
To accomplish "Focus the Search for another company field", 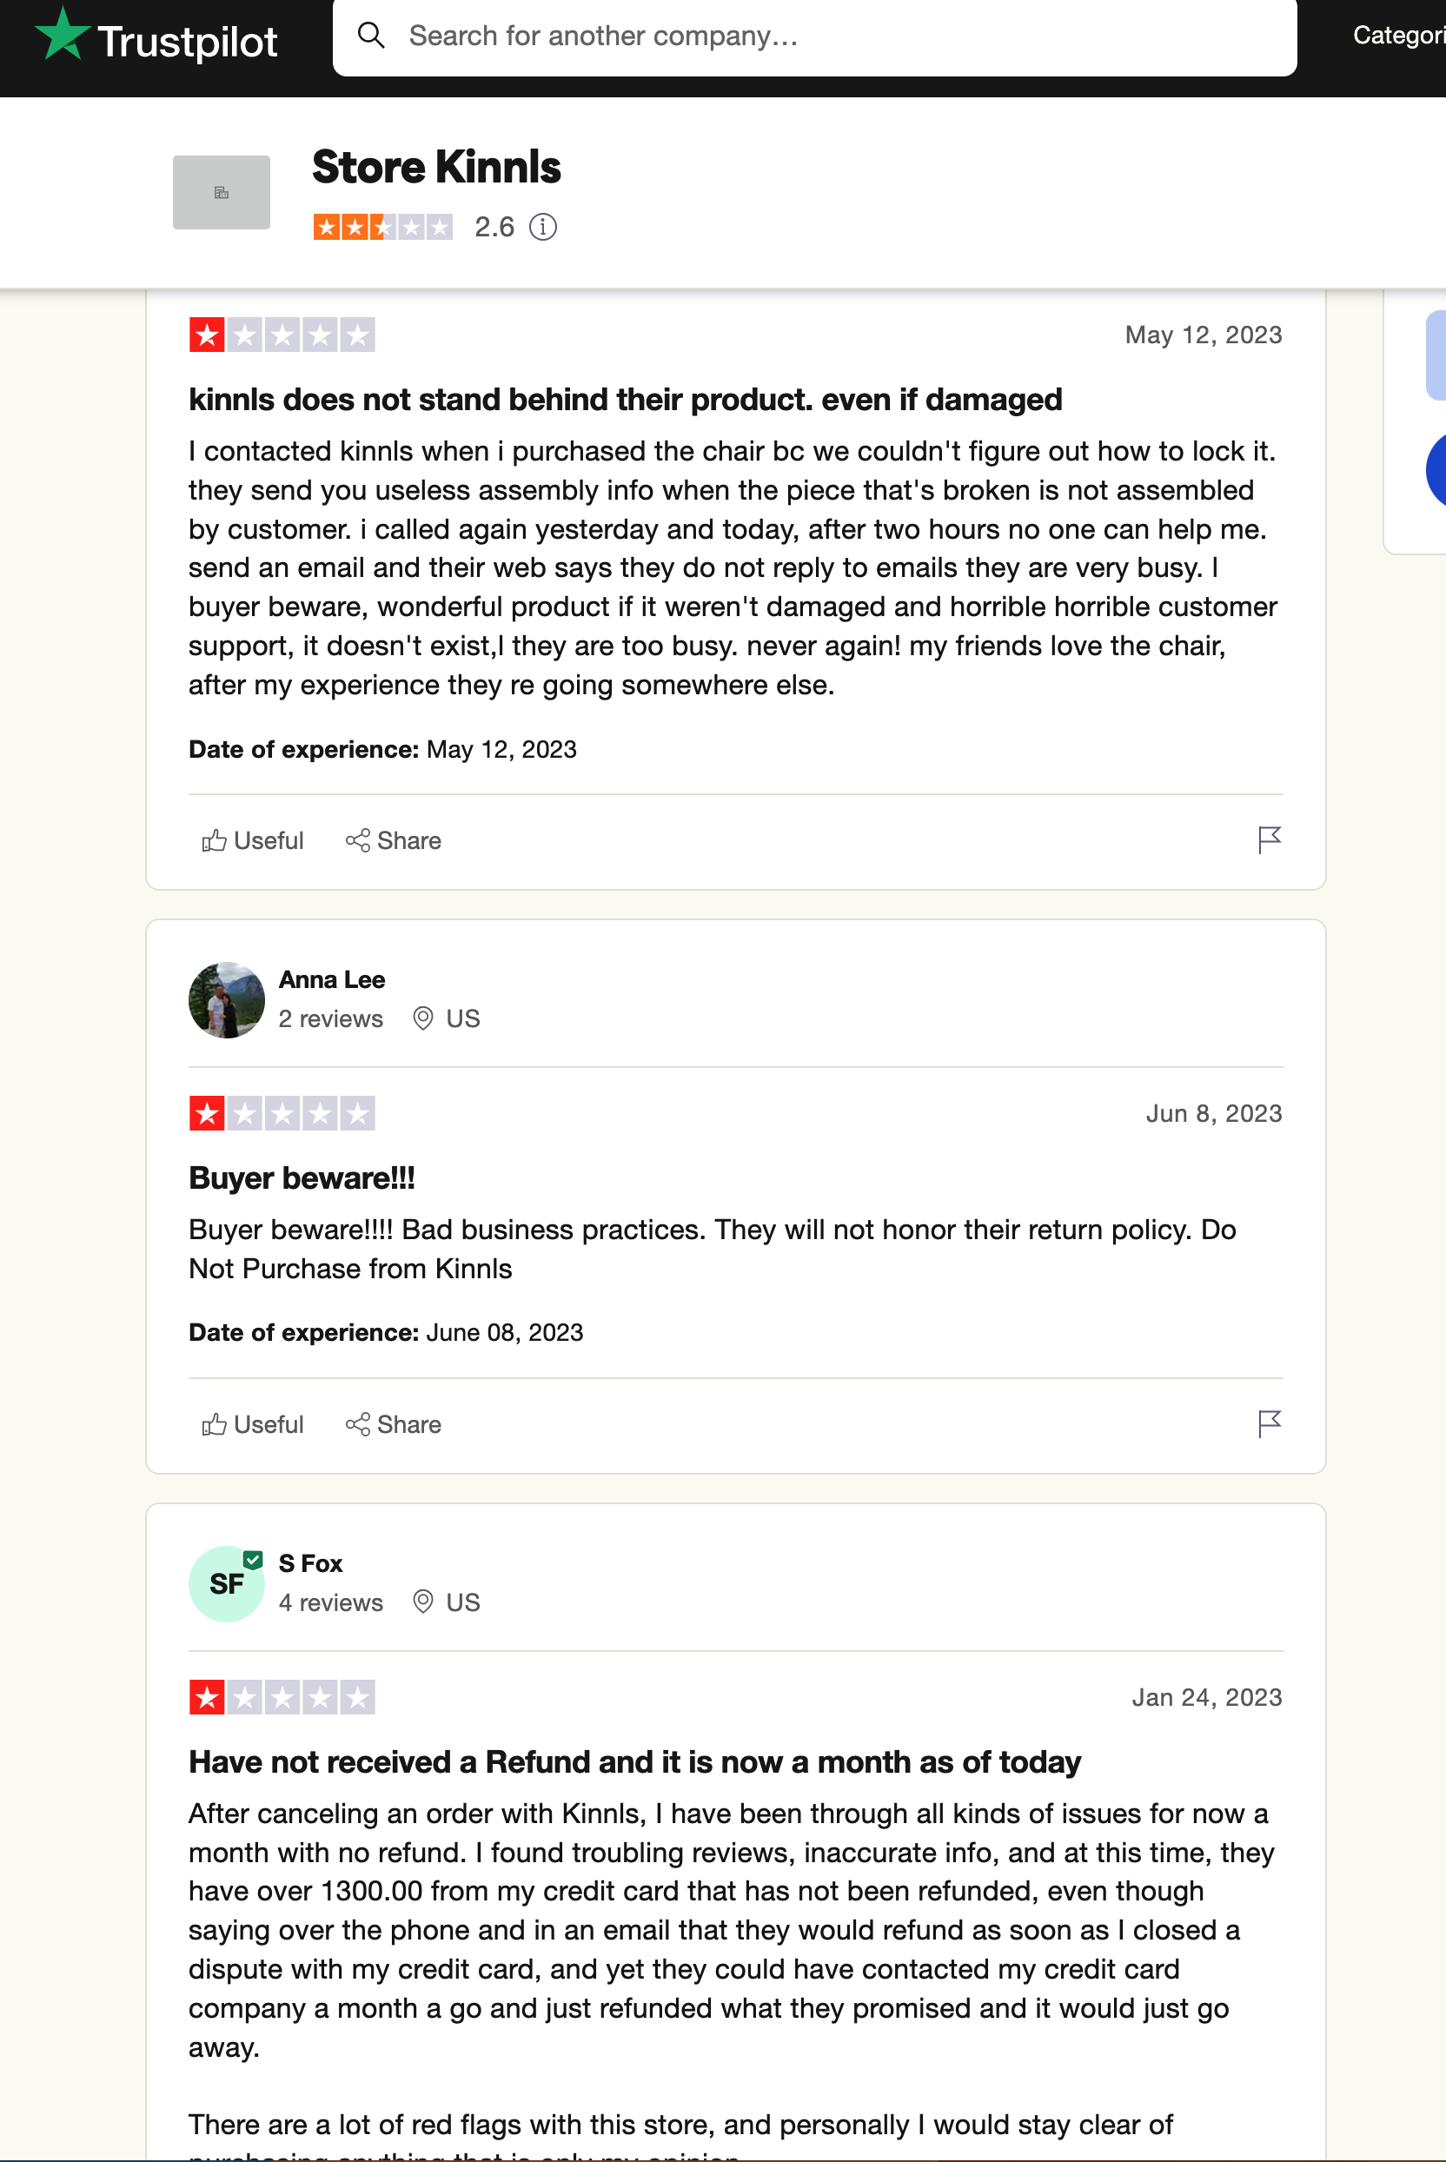I will (x=814, y=36).
